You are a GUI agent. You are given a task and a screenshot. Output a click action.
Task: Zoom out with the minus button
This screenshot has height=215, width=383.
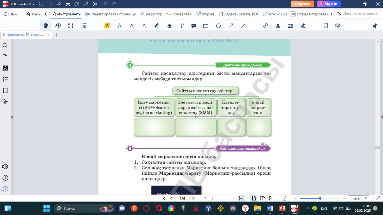click(296, 198)
